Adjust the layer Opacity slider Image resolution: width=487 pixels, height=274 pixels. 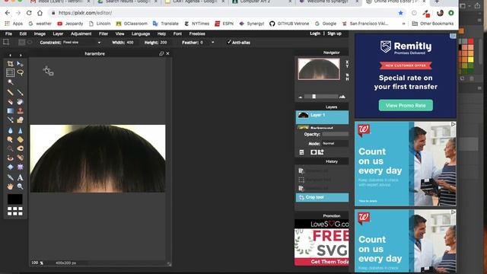(335, 134)
